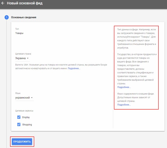Uncheck the Shopping checkbox
Viewport: 167px width, 148px height.
19,124
